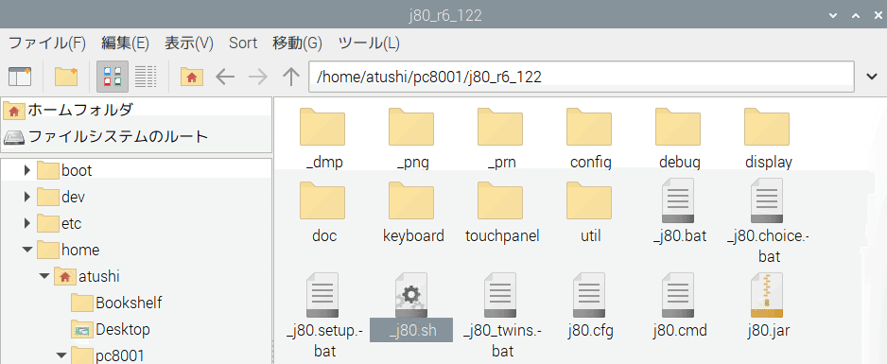Open the 表示(V) menu
The width and height of the screenshot is (887, 364).
[189, 43]
